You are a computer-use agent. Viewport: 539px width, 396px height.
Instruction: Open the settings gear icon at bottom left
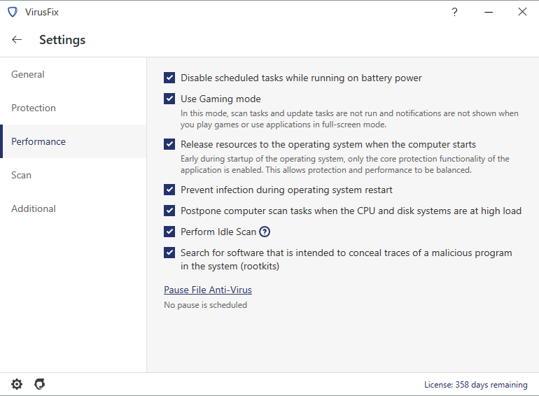17,384
